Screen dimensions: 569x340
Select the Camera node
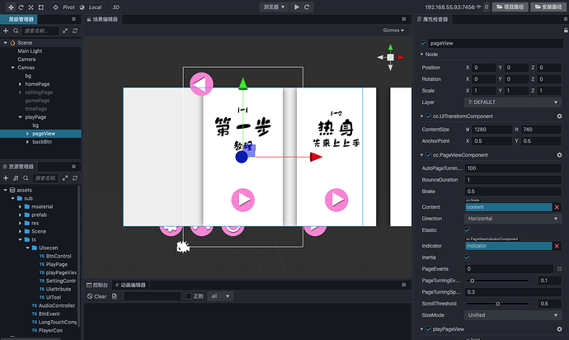click(x=26, y=59)
